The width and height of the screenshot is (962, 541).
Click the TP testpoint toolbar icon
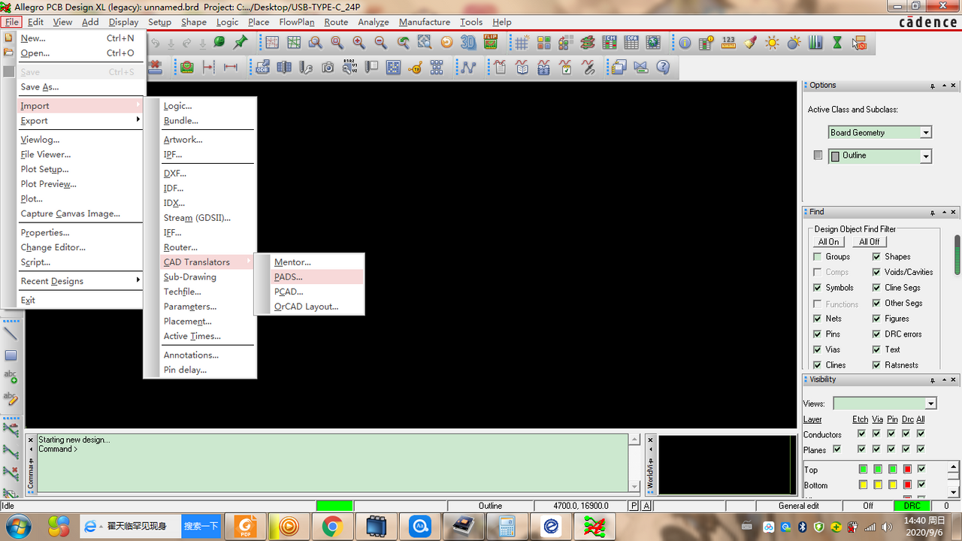pos(415,68)
